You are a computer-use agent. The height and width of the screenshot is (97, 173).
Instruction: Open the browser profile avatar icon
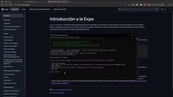(166, 5)
